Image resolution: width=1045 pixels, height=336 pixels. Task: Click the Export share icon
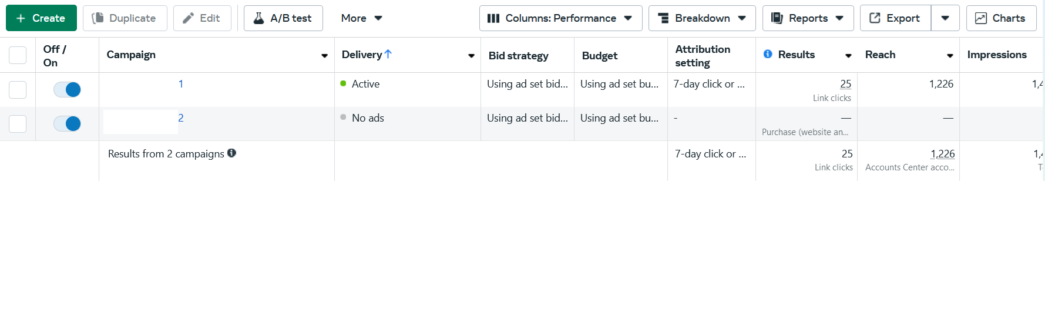(x=875, y=18)
